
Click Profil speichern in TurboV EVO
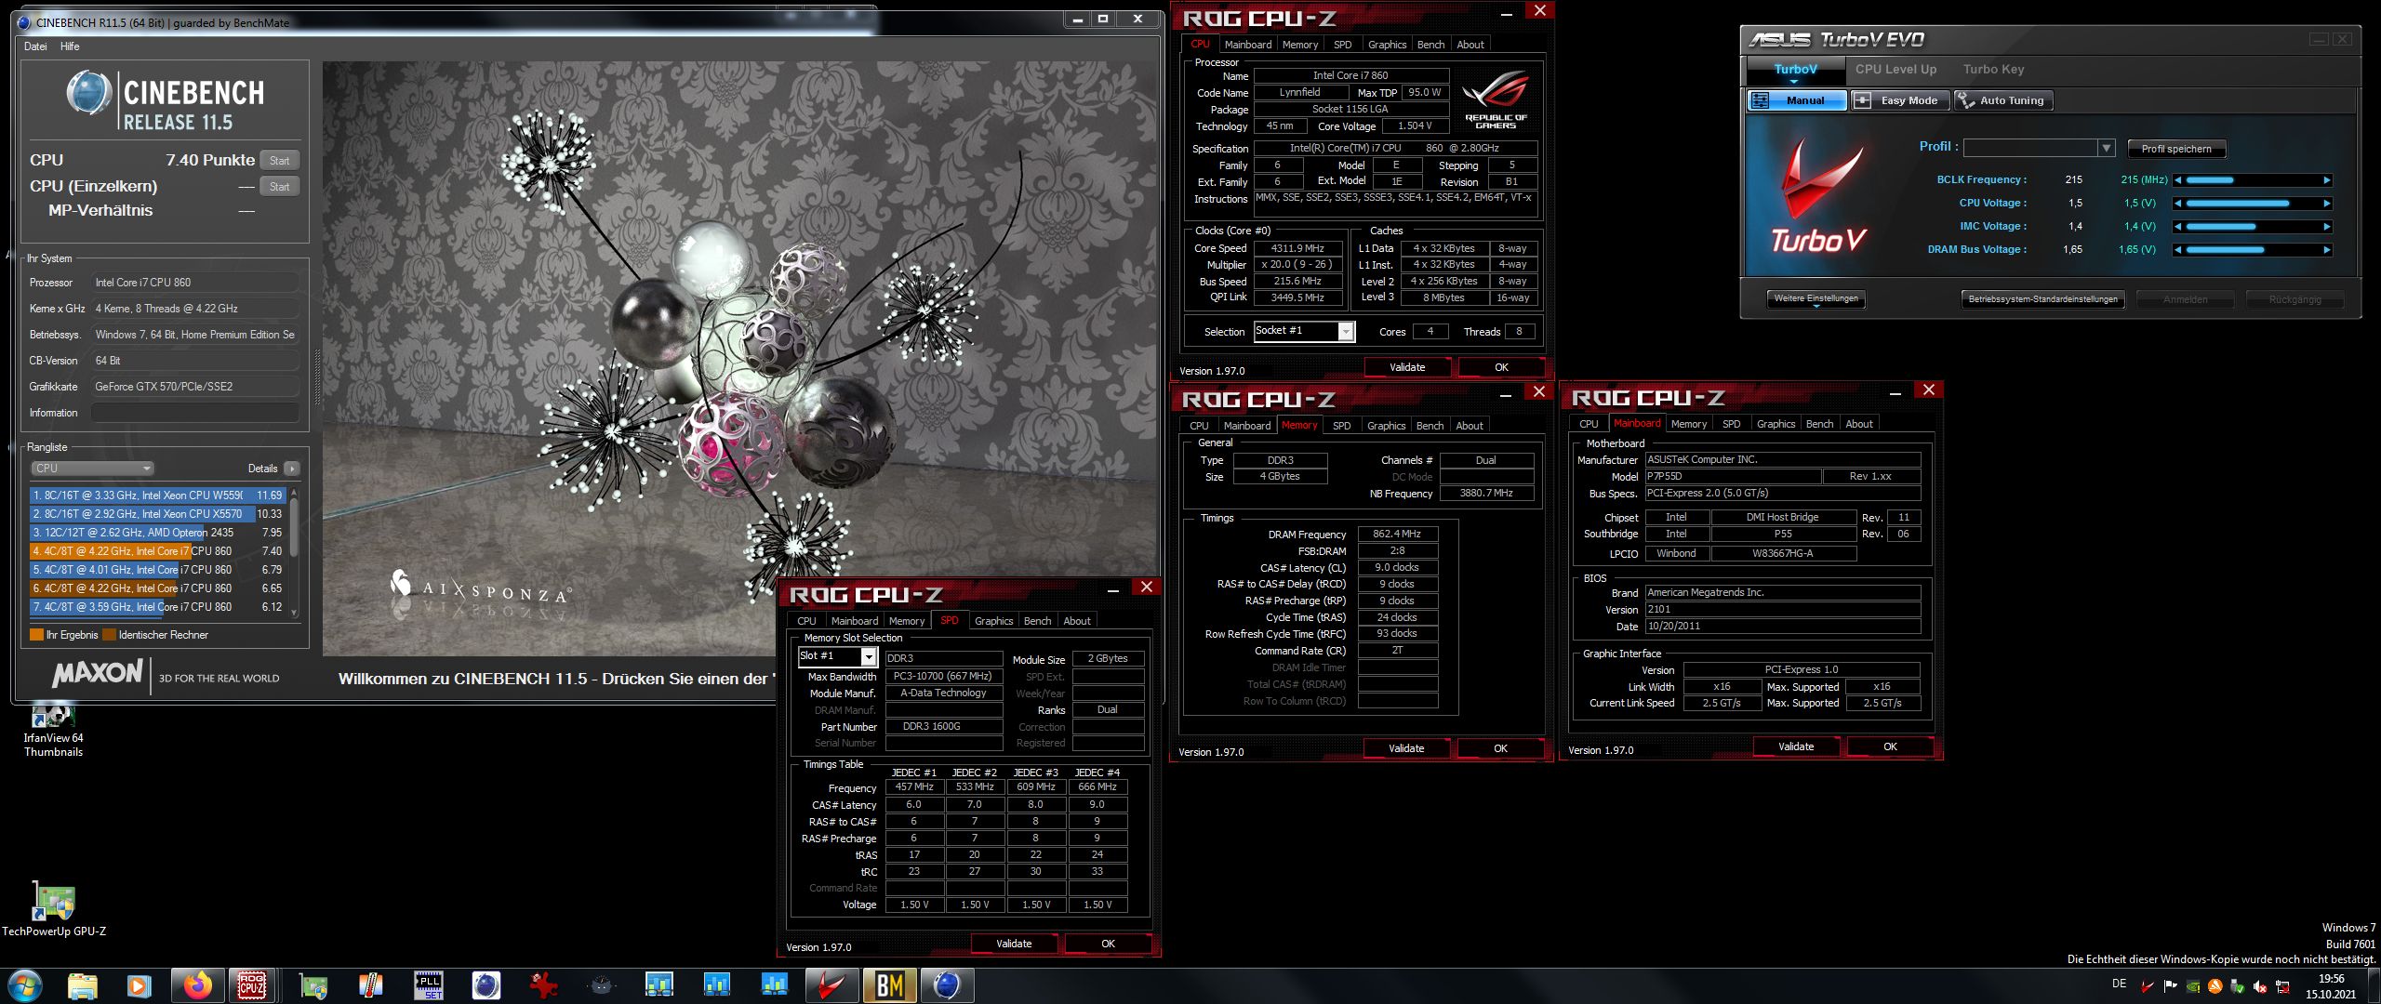click(x=2176, y=149)
